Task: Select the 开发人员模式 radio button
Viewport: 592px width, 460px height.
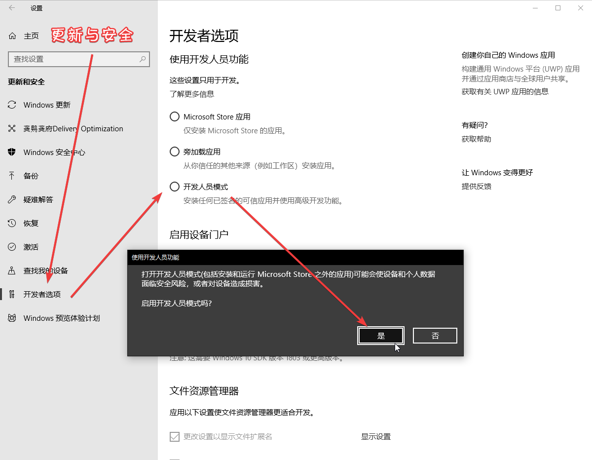Action: tap(175, 187)
